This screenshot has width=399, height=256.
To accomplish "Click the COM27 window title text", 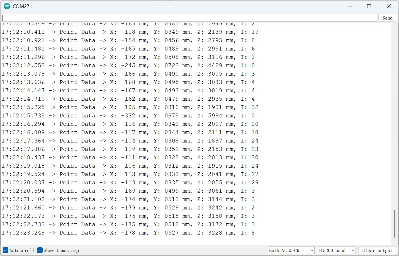I will coord(21,6).
